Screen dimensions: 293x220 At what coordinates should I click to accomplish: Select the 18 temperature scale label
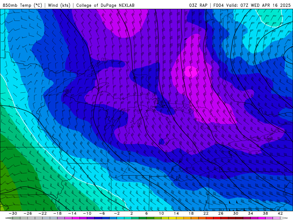pyautogui.click(x=191, y=213)
